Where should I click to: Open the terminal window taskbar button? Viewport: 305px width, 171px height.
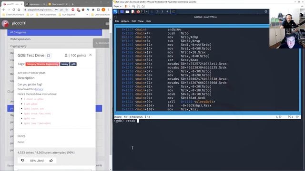[x=173, y=11]
